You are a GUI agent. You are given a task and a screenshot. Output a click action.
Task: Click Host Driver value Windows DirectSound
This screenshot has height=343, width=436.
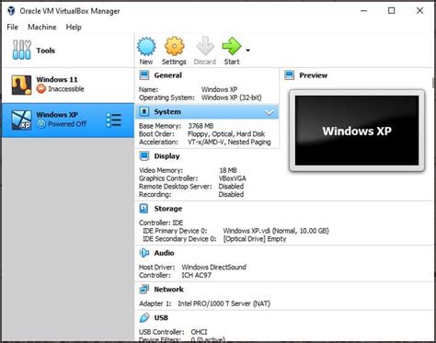[x=213, y=267]
